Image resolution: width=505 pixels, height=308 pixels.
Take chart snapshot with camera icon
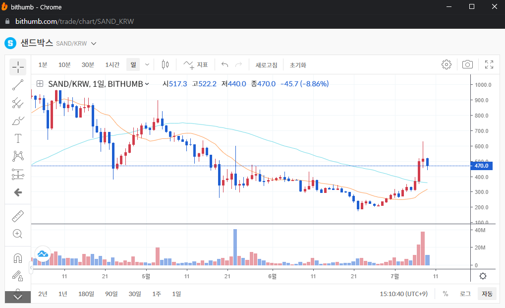point(467,64)
